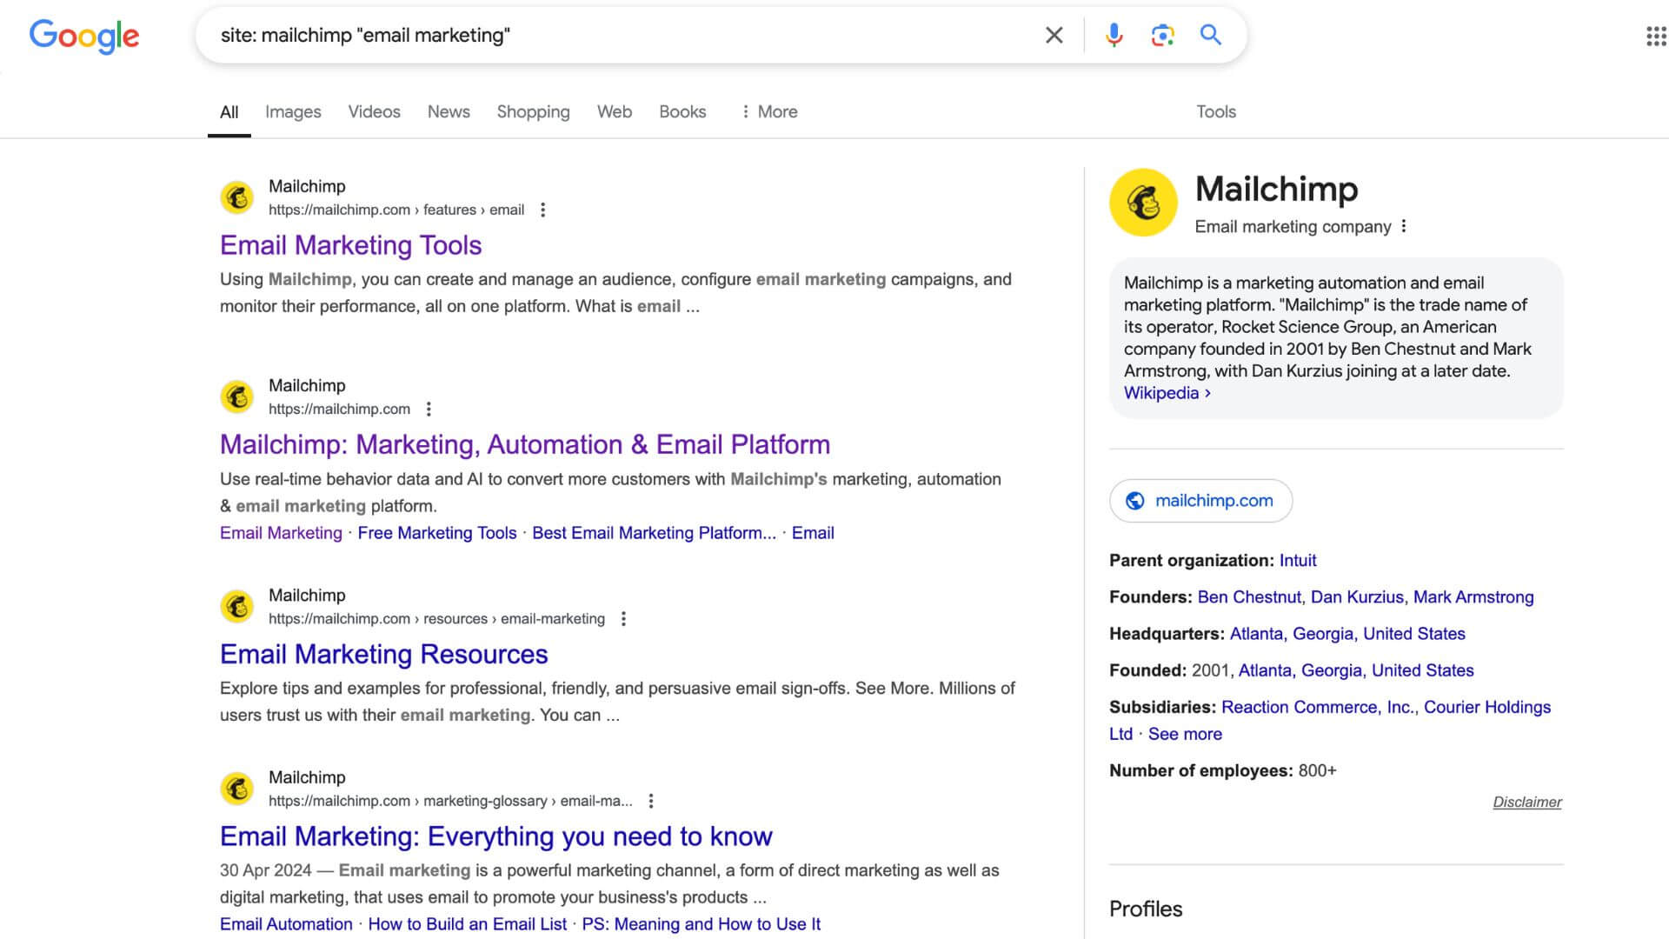Start voice search with microphone icon
This screenshot has width=1669, height=939.
(1114, 35)
